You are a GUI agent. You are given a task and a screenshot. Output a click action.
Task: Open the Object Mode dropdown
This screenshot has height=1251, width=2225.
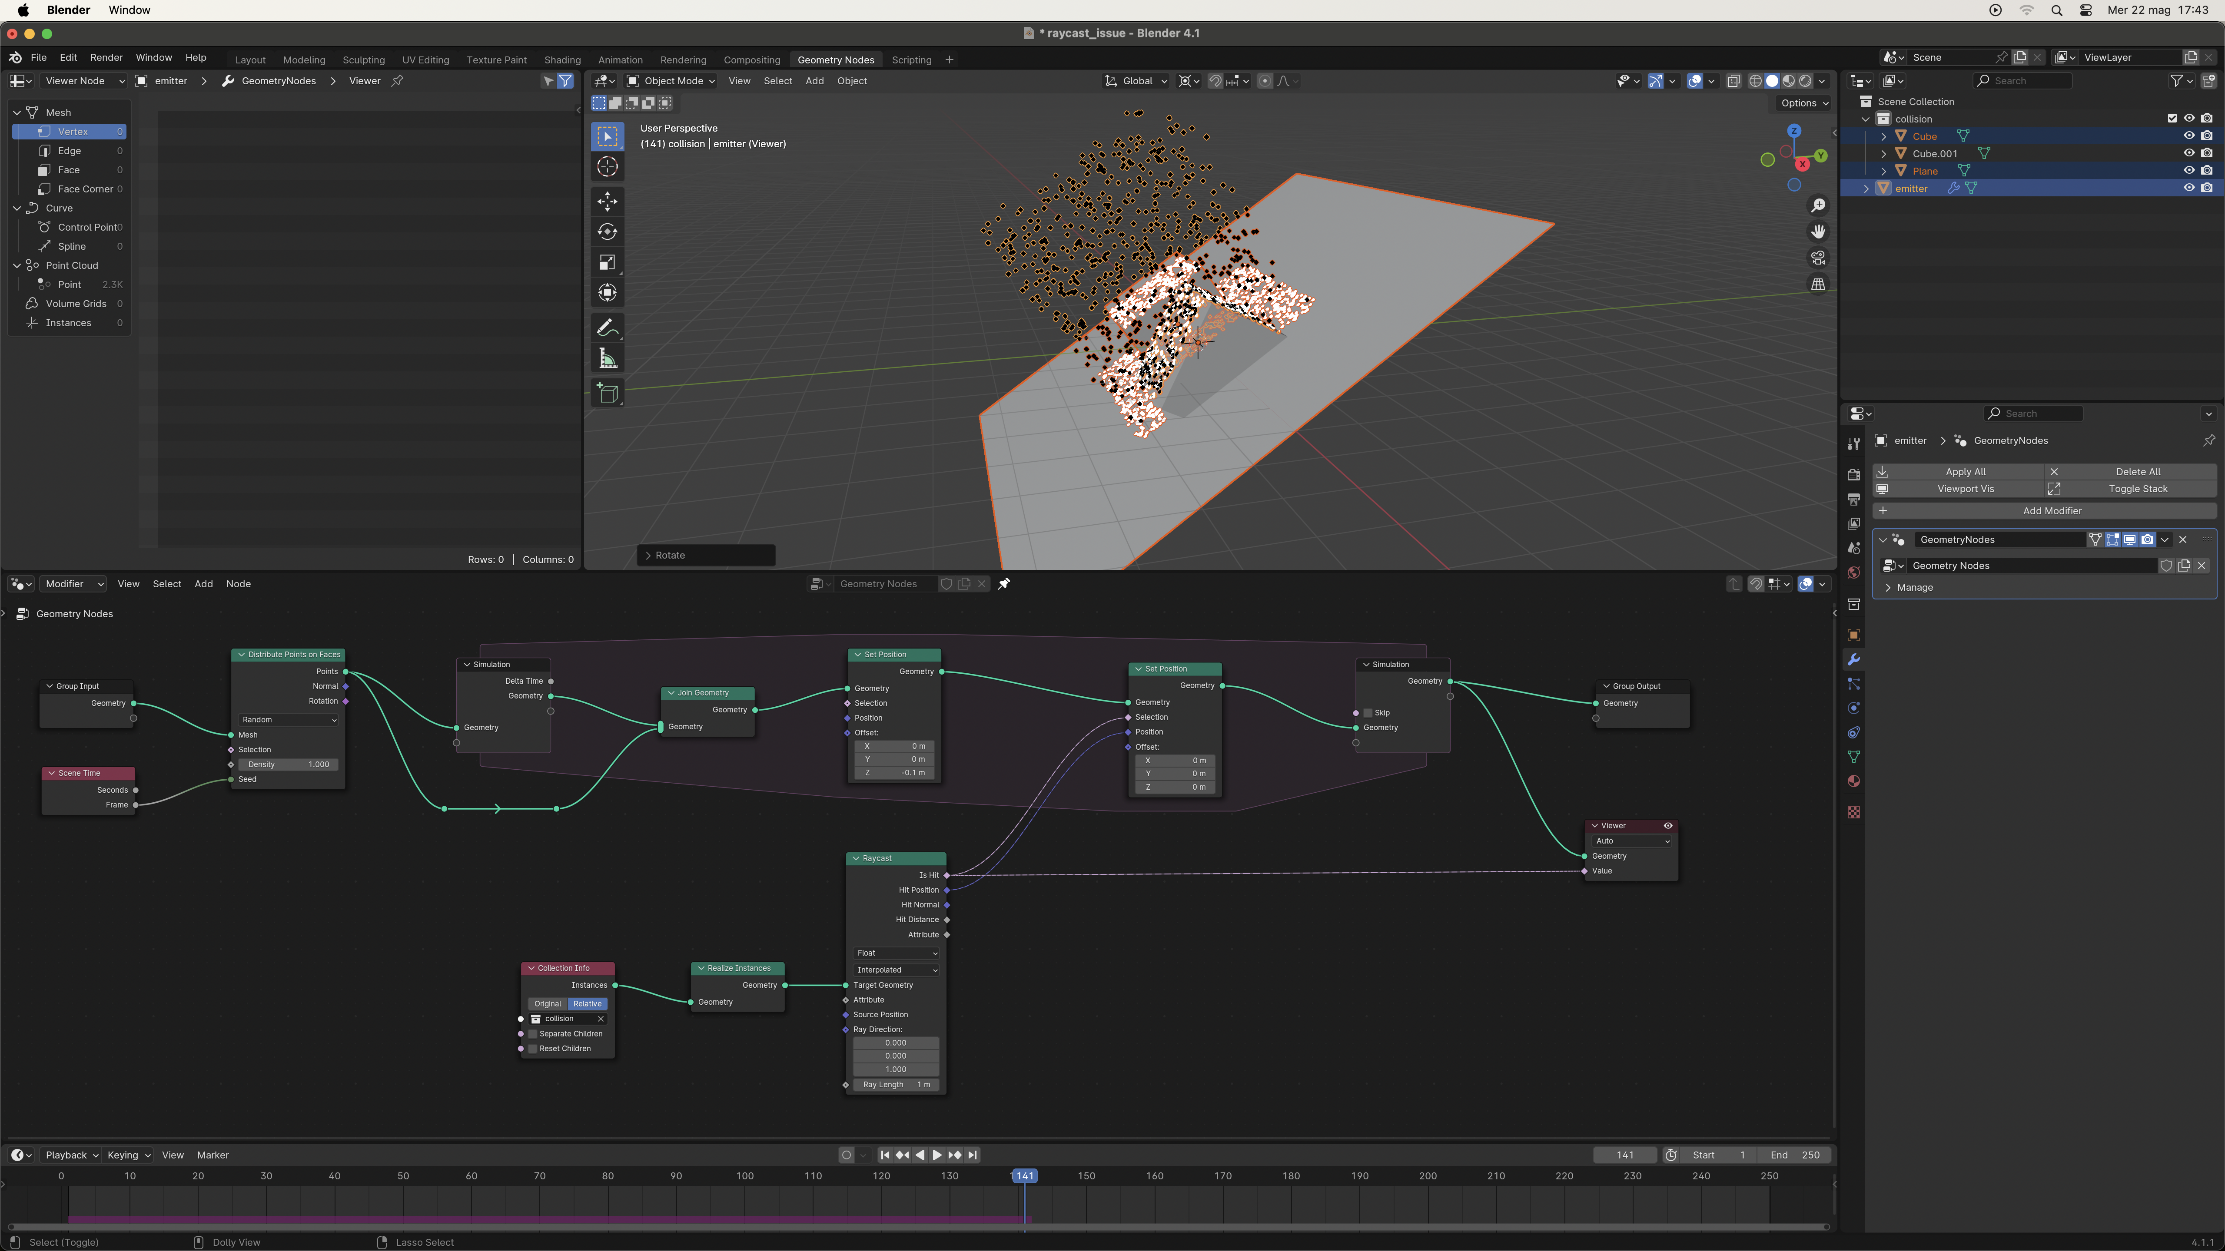pos(672,81)
